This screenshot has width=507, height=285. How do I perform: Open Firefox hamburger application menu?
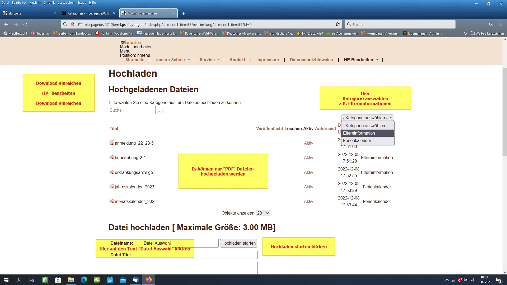tap(500, 24)
